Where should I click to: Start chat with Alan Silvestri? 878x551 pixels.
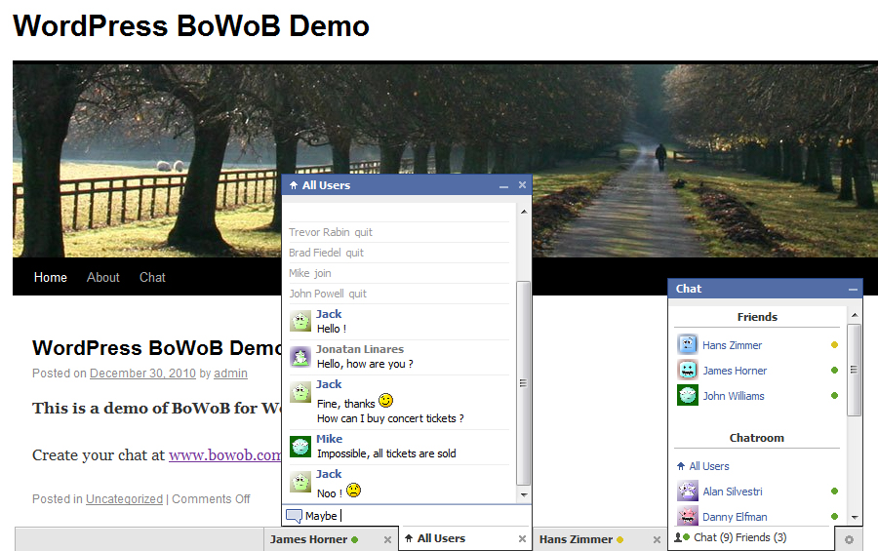tap(733, 492)
